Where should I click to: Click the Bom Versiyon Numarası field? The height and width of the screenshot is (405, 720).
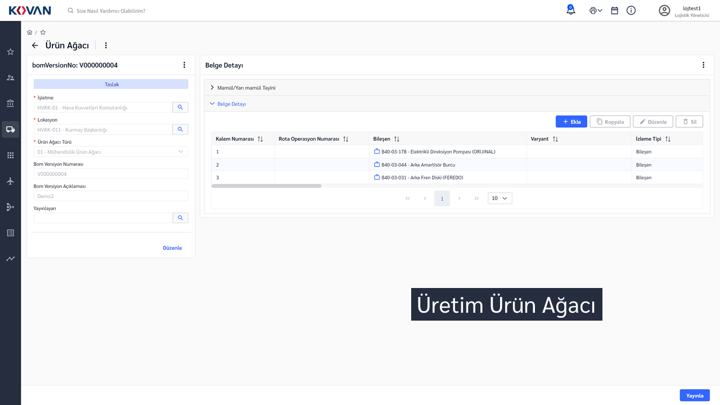click(x=111, y=174)
